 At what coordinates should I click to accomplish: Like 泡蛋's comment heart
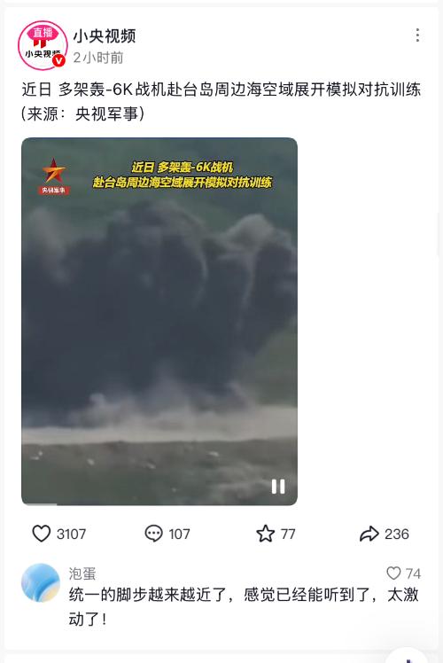(393, 573)
